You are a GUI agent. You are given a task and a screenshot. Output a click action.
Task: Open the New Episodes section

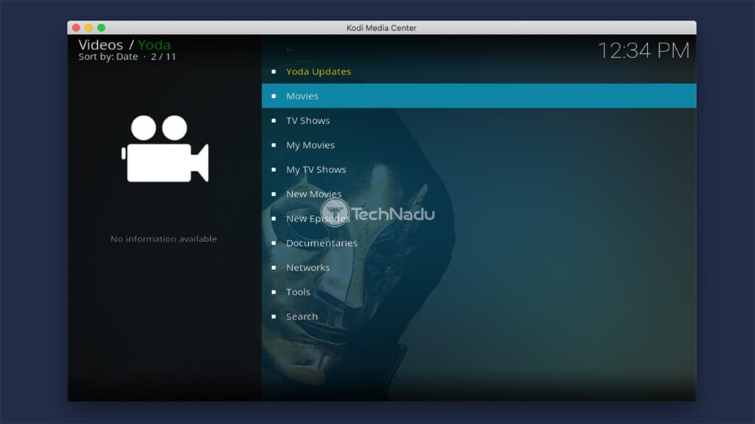click(x=479, y=219)
